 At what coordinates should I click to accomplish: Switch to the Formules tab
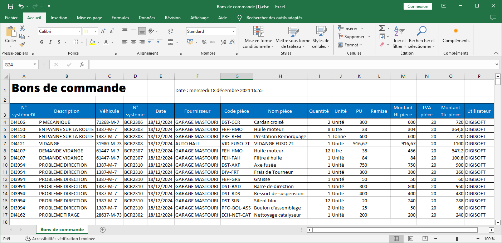[x=121, y=18]
